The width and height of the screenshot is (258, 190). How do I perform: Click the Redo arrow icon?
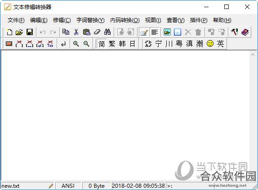point(53,32)
